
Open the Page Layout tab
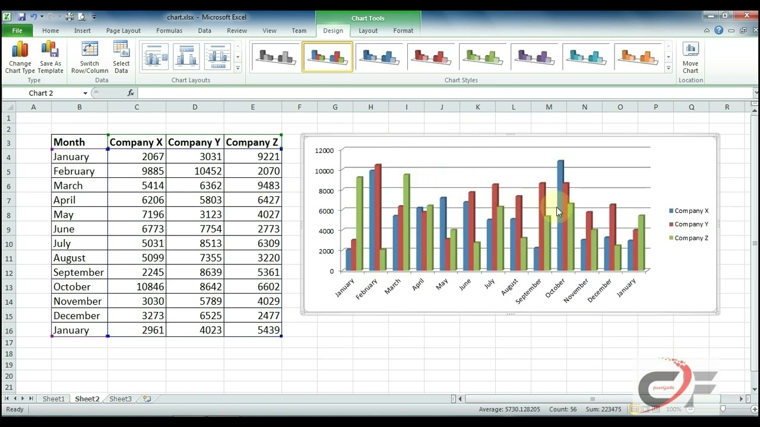(123, 31)
